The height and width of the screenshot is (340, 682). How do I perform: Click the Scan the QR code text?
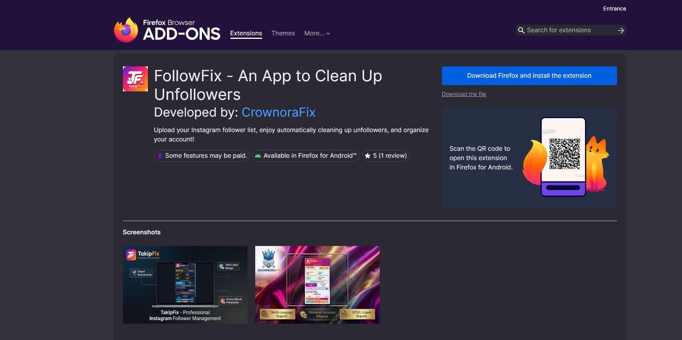click(x=481, y=158)
